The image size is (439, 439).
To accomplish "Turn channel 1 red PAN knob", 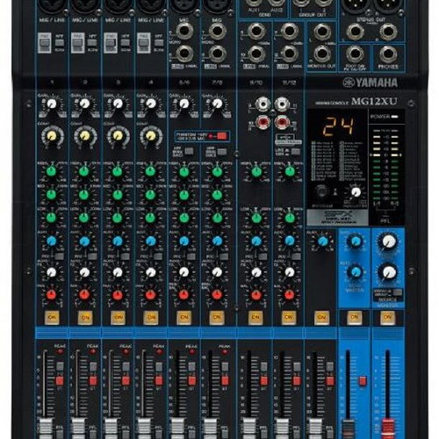I will click(x=52, y=295).
